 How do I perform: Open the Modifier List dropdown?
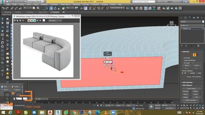click(192, 25)
